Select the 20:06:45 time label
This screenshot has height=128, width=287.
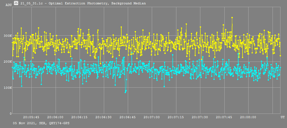(x=128, y=117)
